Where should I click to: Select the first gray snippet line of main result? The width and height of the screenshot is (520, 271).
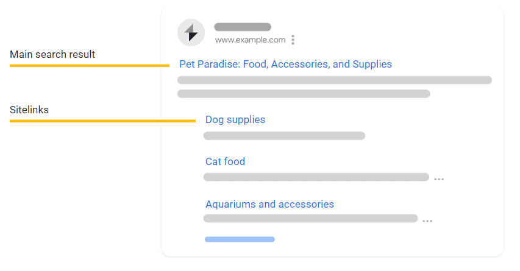(x=335, y=80)
